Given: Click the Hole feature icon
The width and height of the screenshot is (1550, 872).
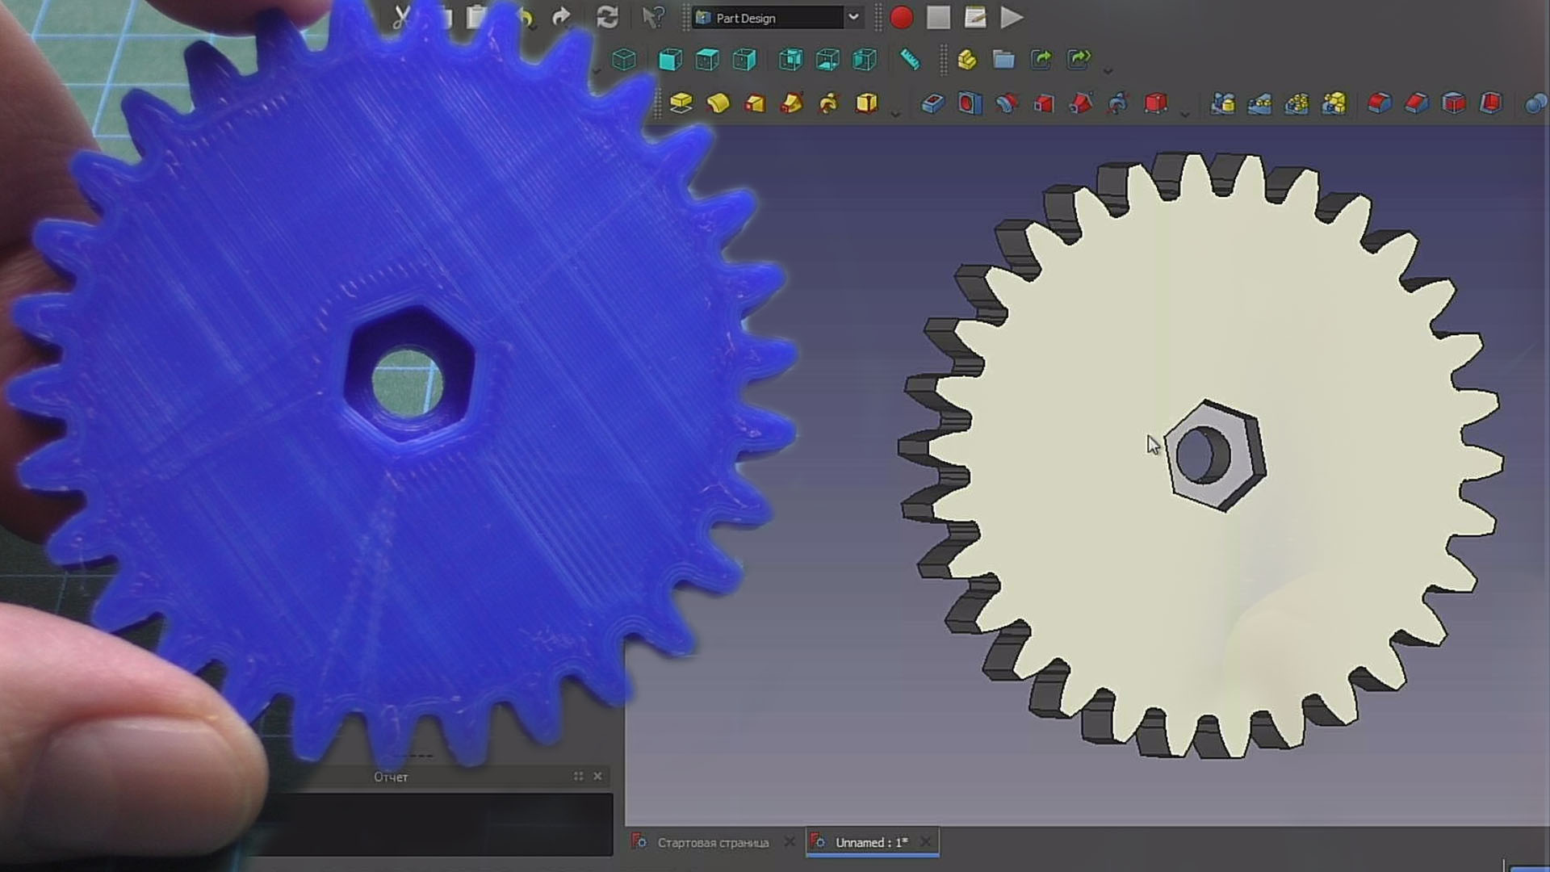Looking at the screenshot, I should point(970,103).
